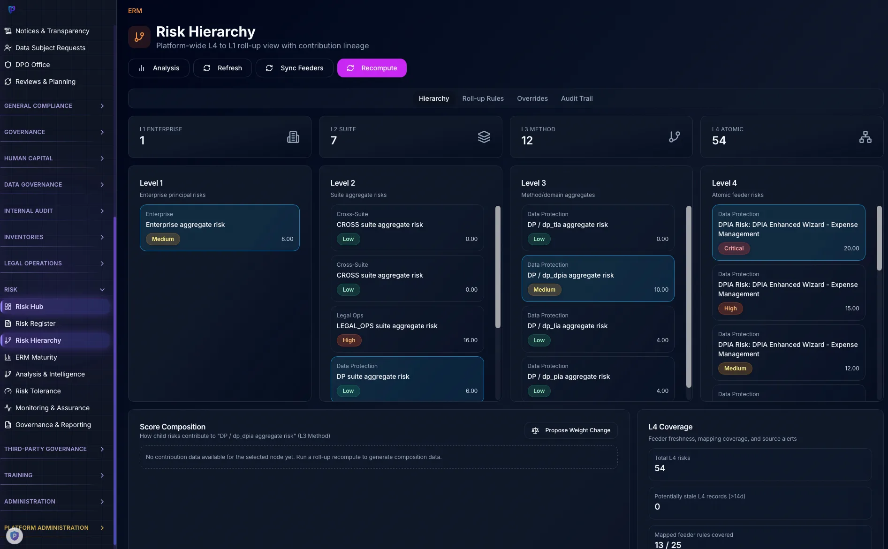Select the DP / dp_tia aggregate risk card
This screenshot has height=549, width=888.
(x=598, y=228)
